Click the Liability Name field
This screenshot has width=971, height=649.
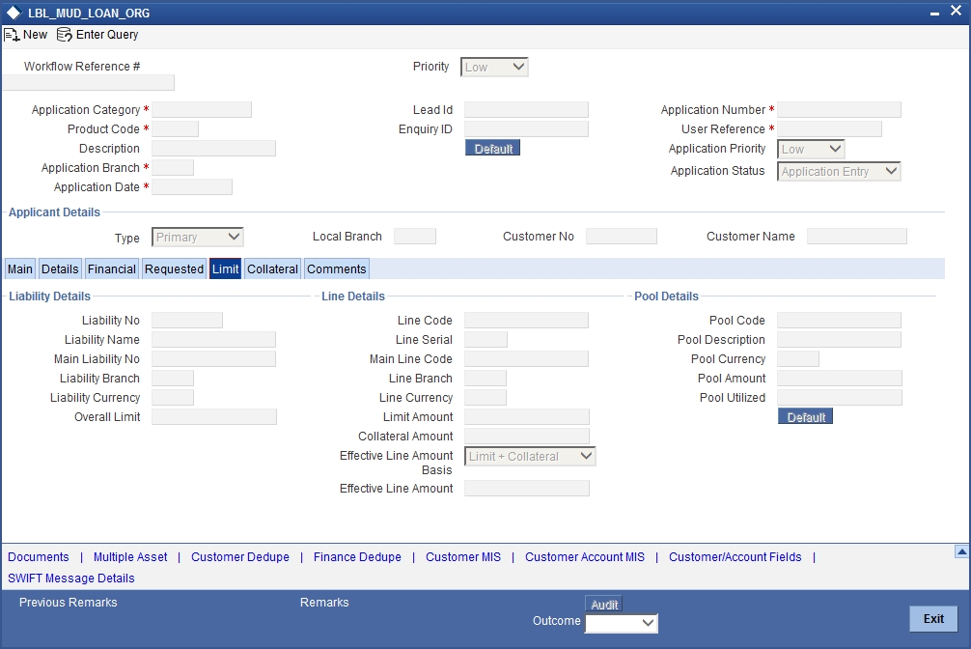[x=213, y=339]
